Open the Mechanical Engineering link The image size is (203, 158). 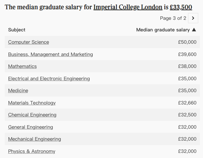[34, 139]
